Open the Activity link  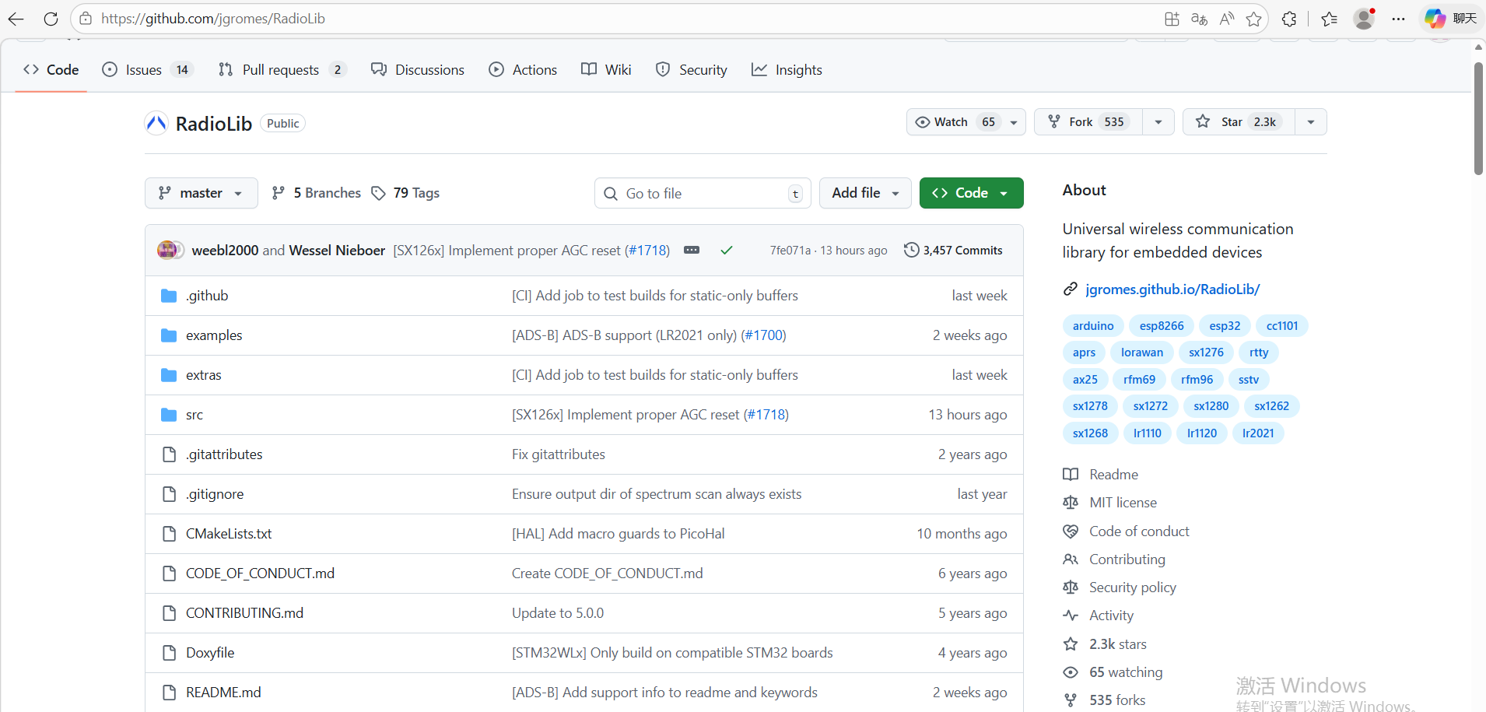point(1111,616)
